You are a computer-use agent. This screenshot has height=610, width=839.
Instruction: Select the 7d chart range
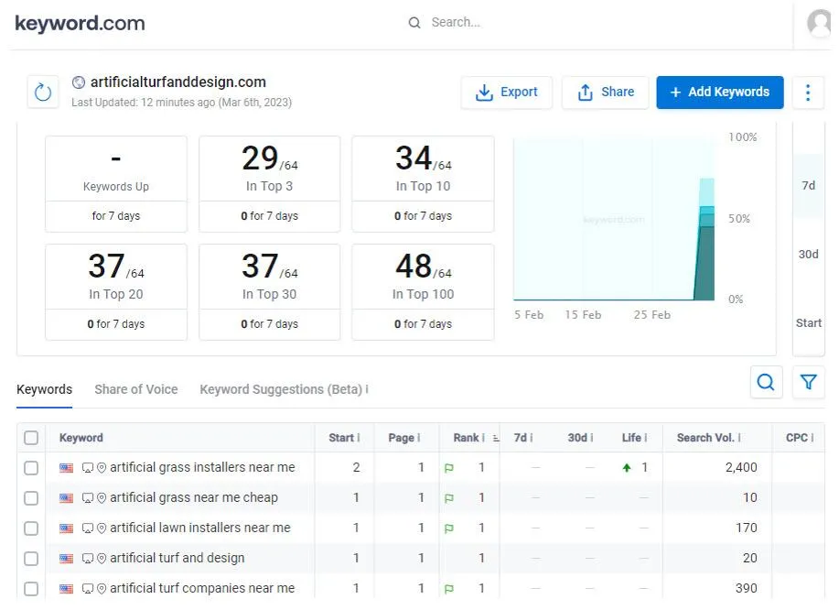(x=808, y=185)
